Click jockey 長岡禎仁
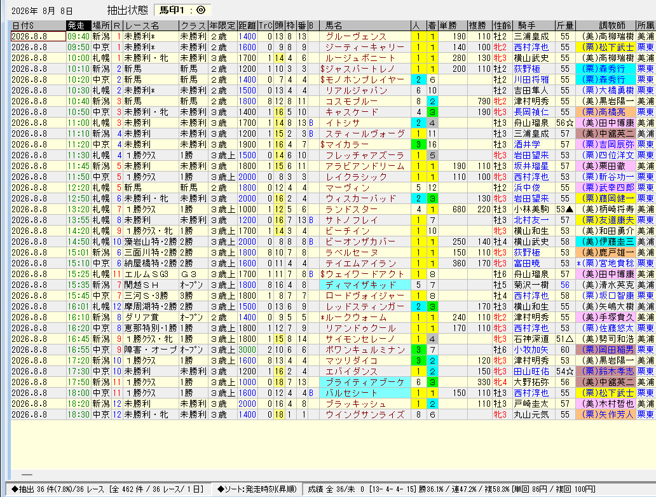 pyautogui.click(x=531, y=112)
